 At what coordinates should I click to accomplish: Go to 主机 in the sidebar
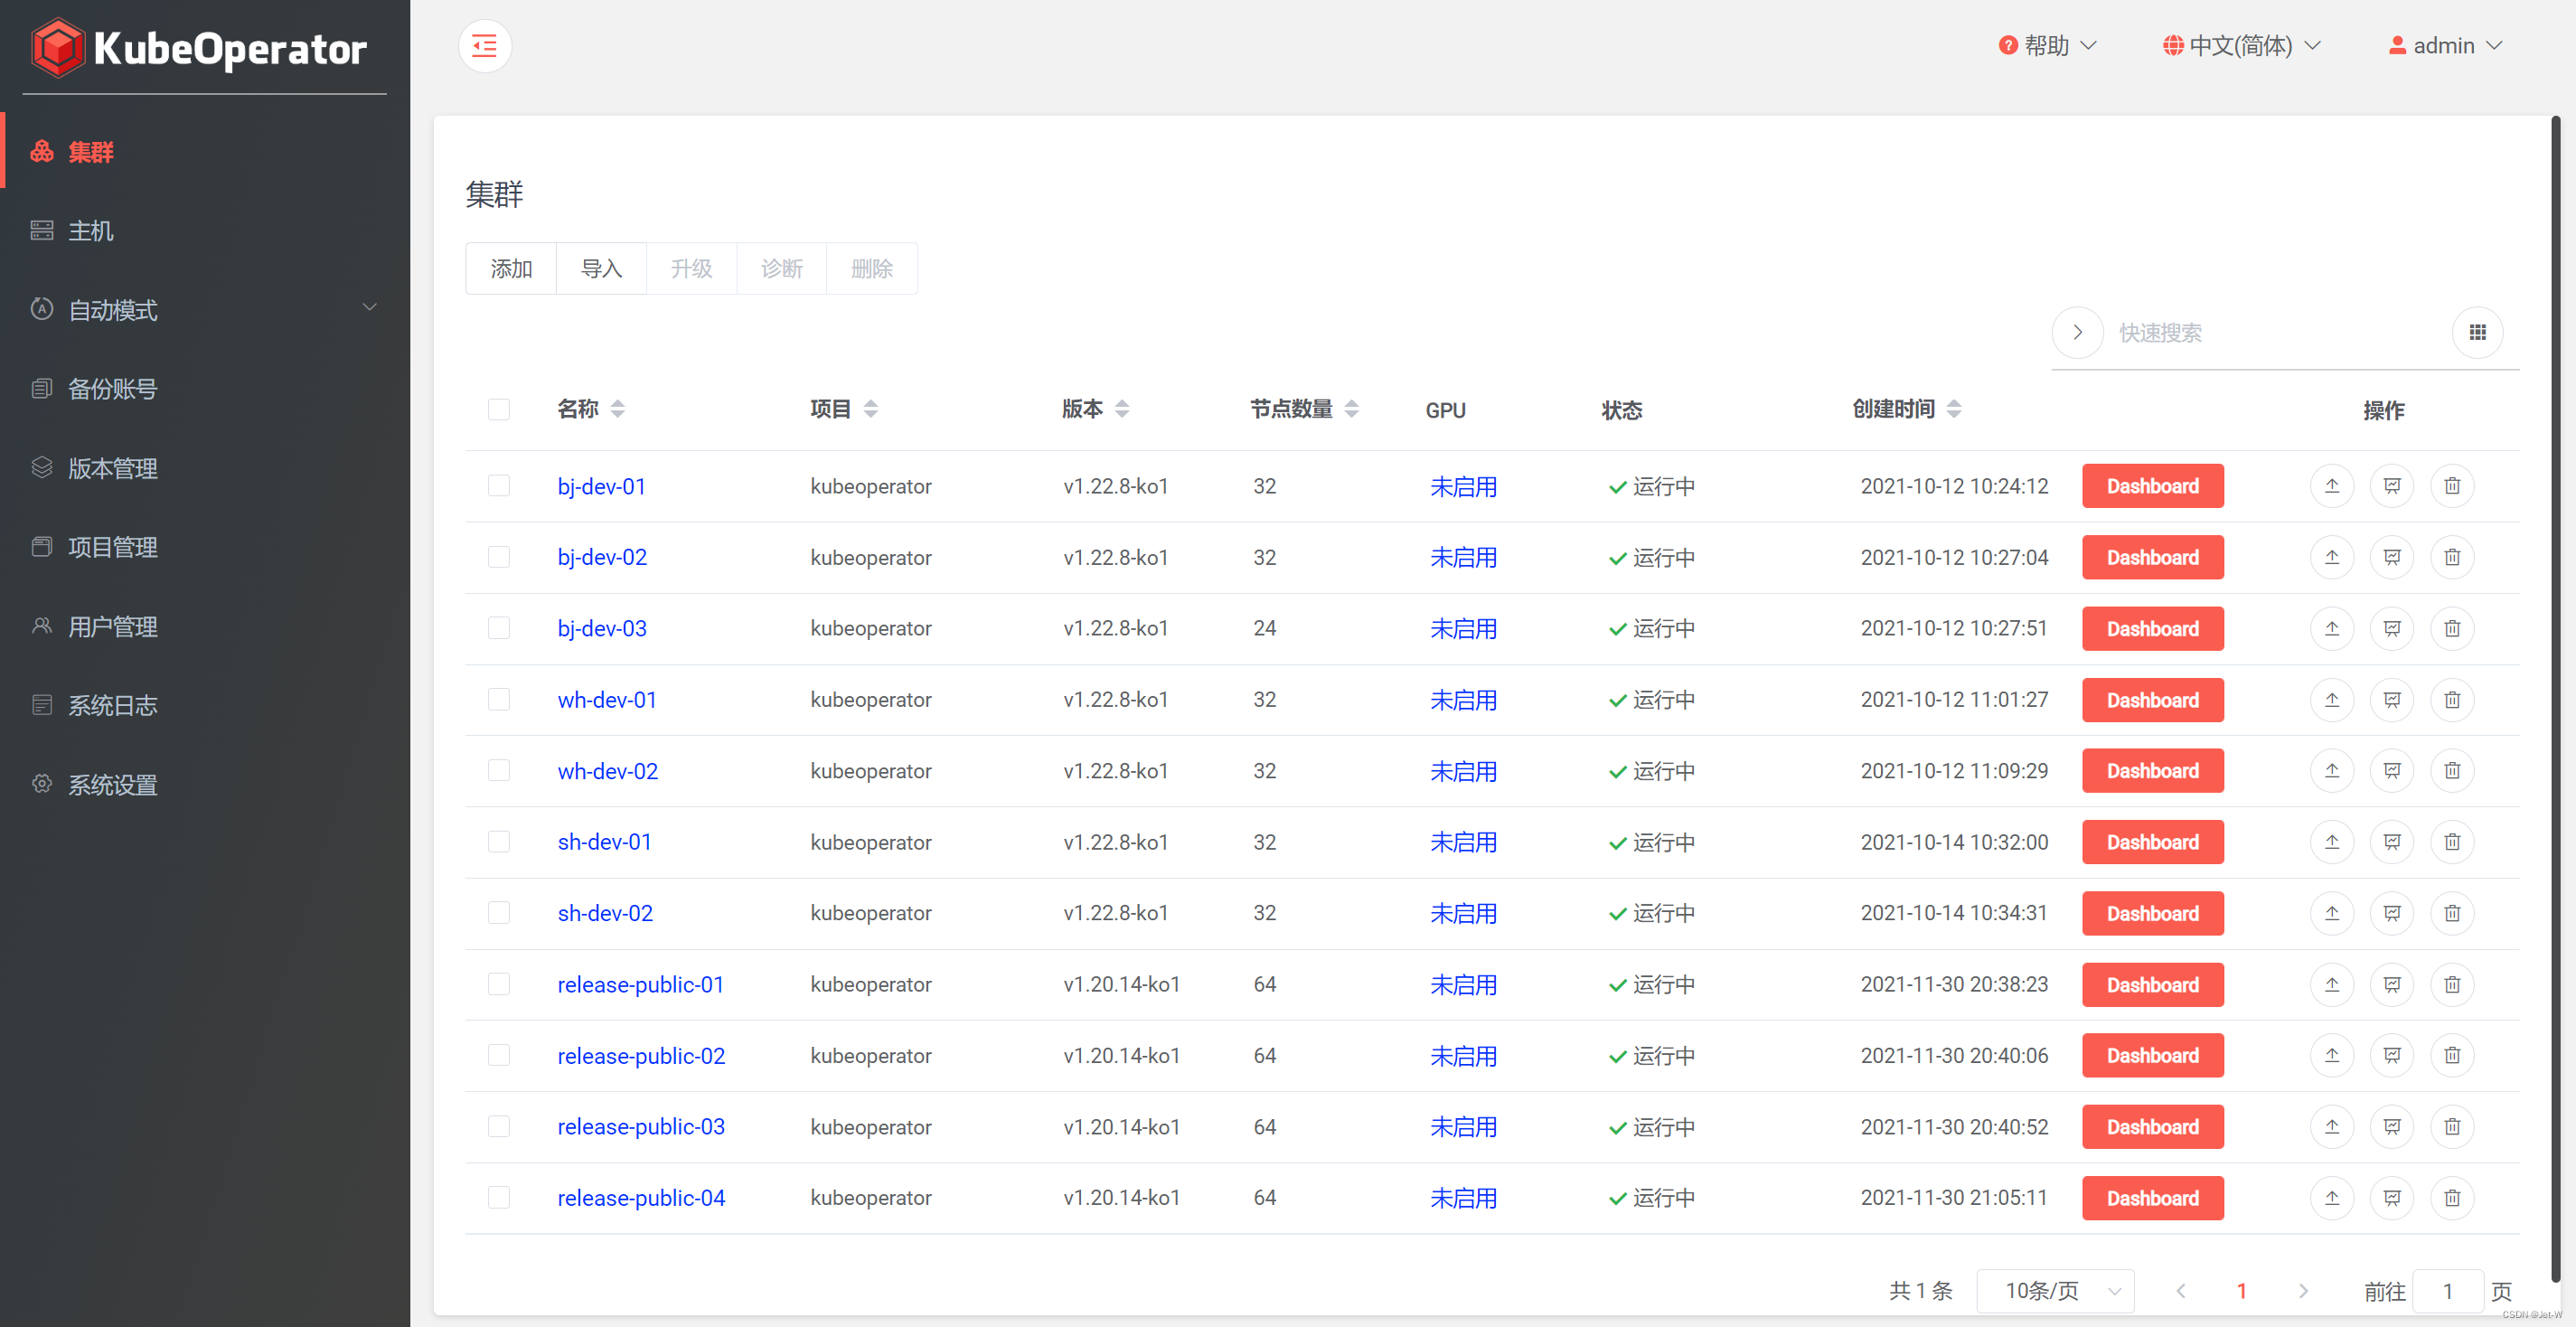coord(91,230)
